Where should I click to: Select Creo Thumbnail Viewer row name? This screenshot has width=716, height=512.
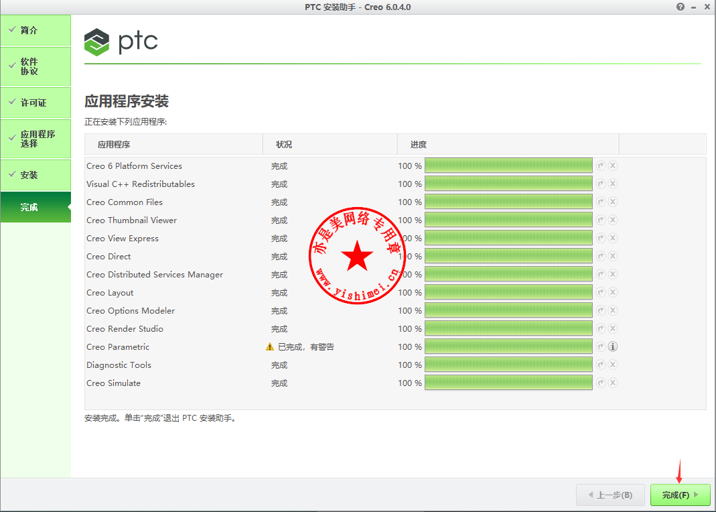click(131, 220)
